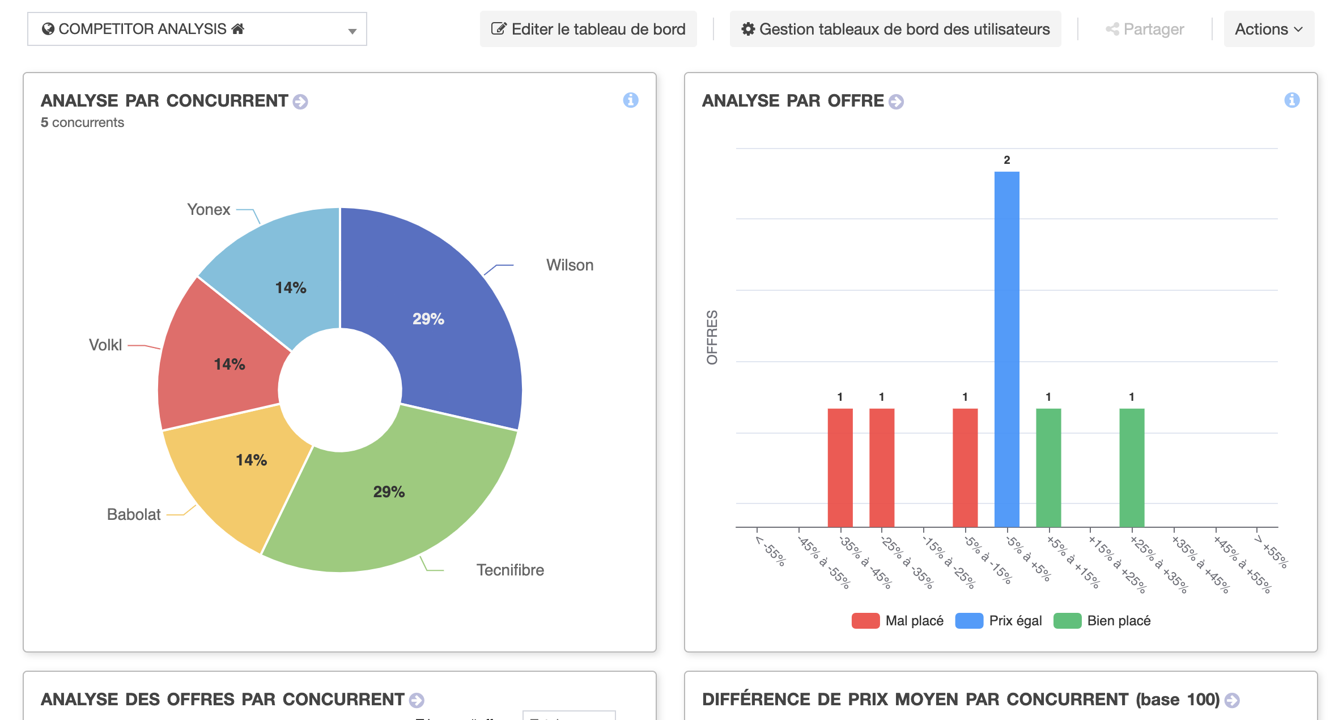The height and width of the screenshot is (720, 1334).
Task: Click the ANALYSE PAR OFFRE title
Action: (x=793, y=101)
